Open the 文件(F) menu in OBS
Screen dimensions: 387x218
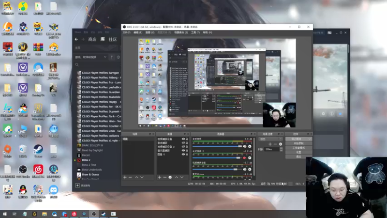[126, 32]
